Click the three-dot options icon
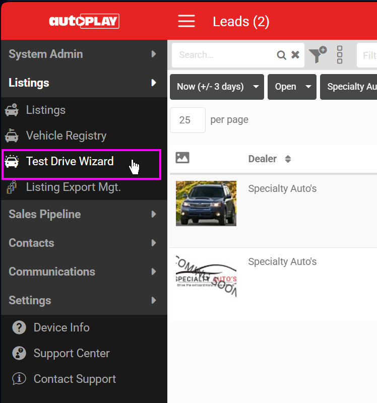 click(340, 55)
